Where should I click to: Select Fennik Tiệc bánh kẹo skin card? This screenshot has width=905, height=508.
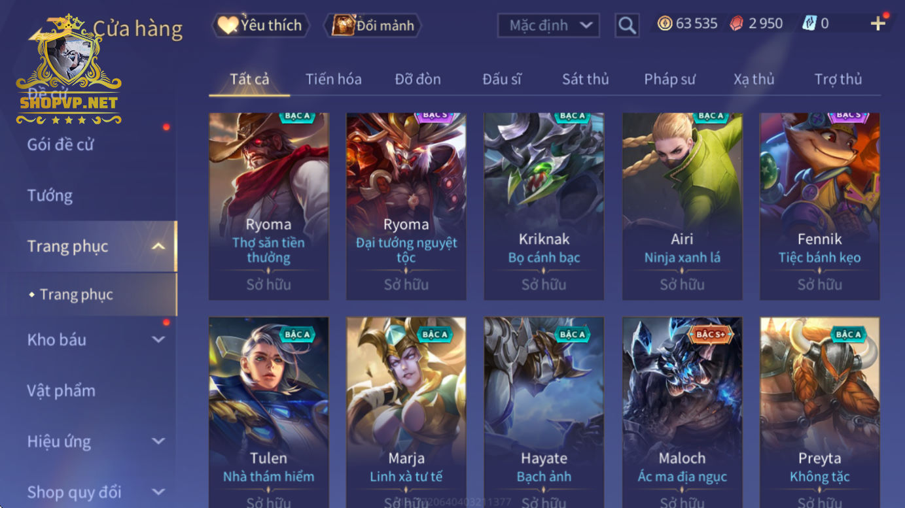coord(819,207)
